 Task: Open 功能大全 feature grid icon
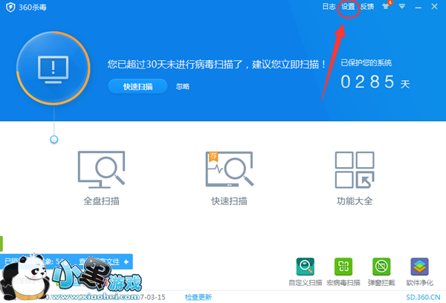pyautogui.click(x=355, y=169)
